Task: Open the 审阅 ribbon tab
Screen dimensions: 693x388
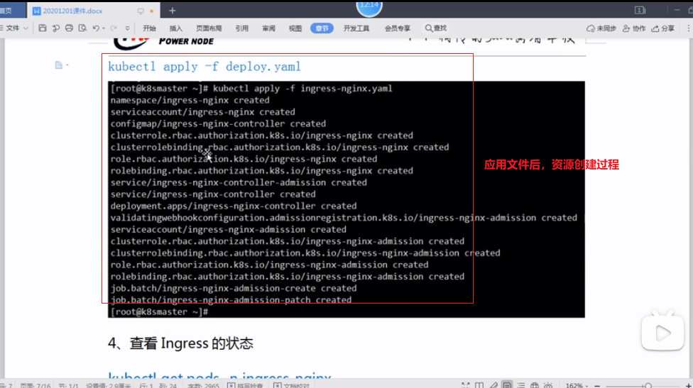Action: coord(268,28)
